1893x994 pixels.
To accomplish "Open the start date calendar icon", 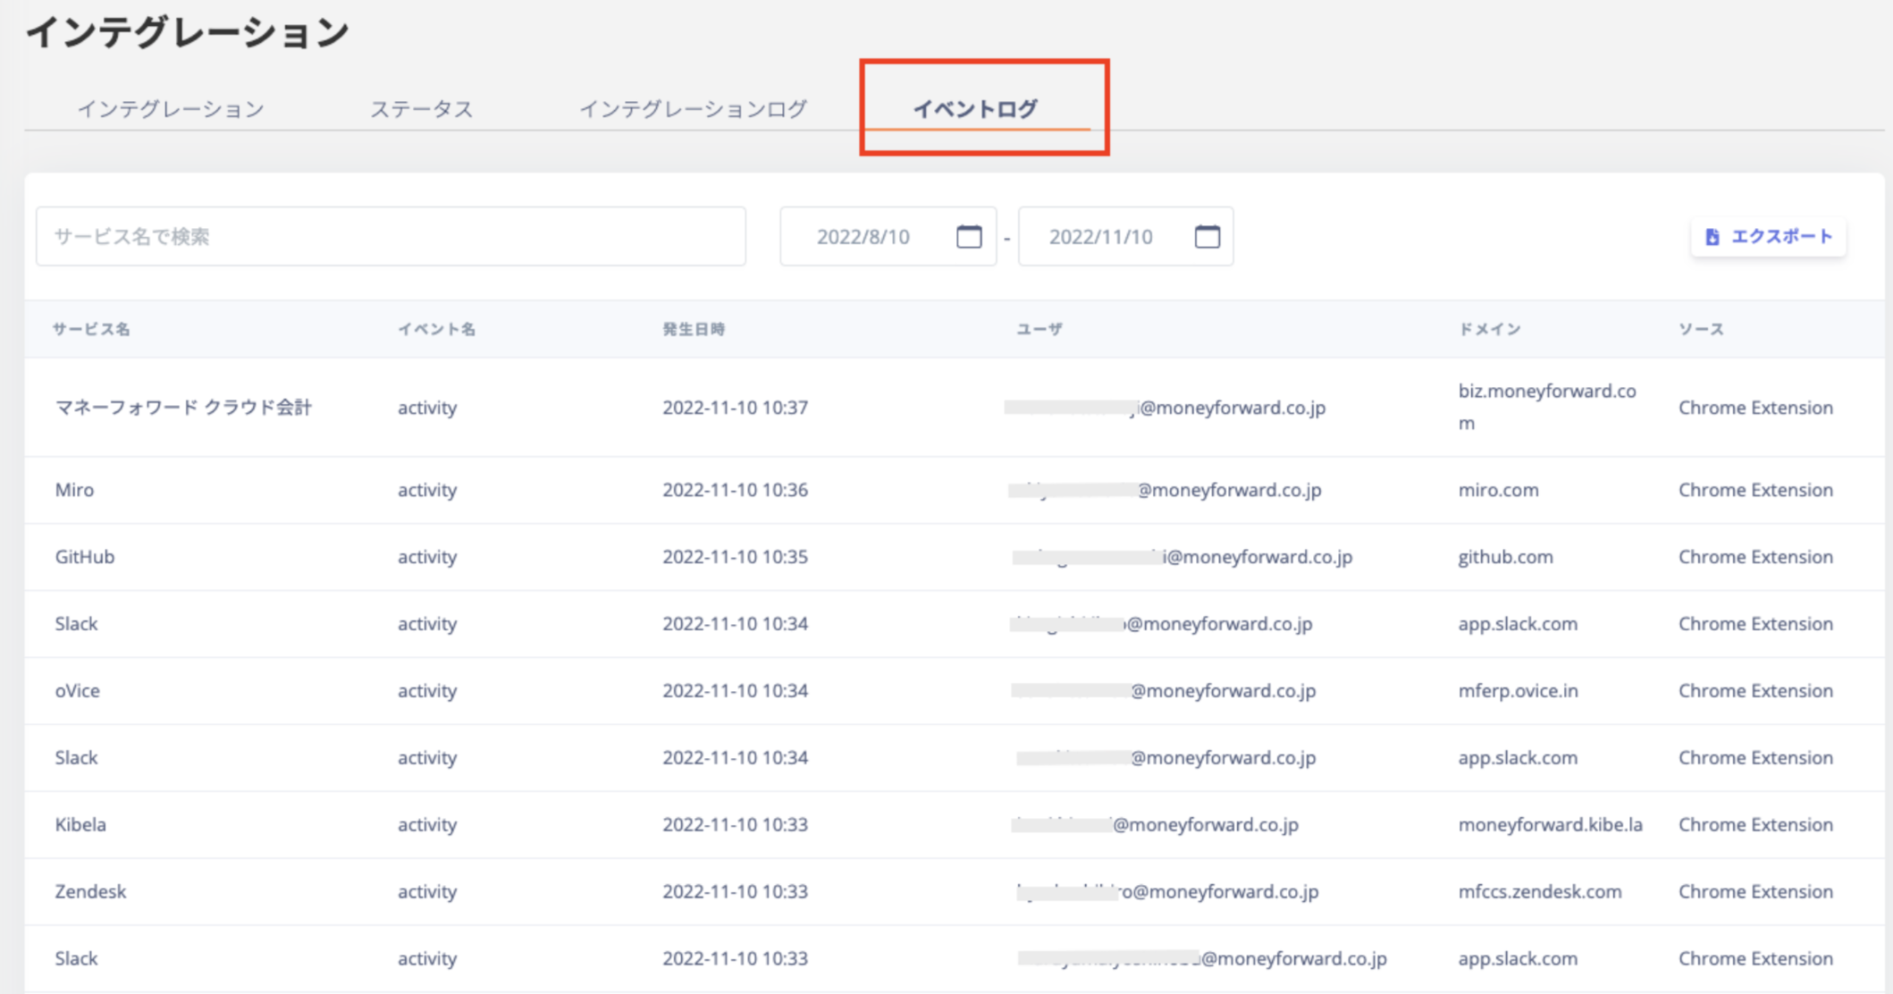I will 969,236.
